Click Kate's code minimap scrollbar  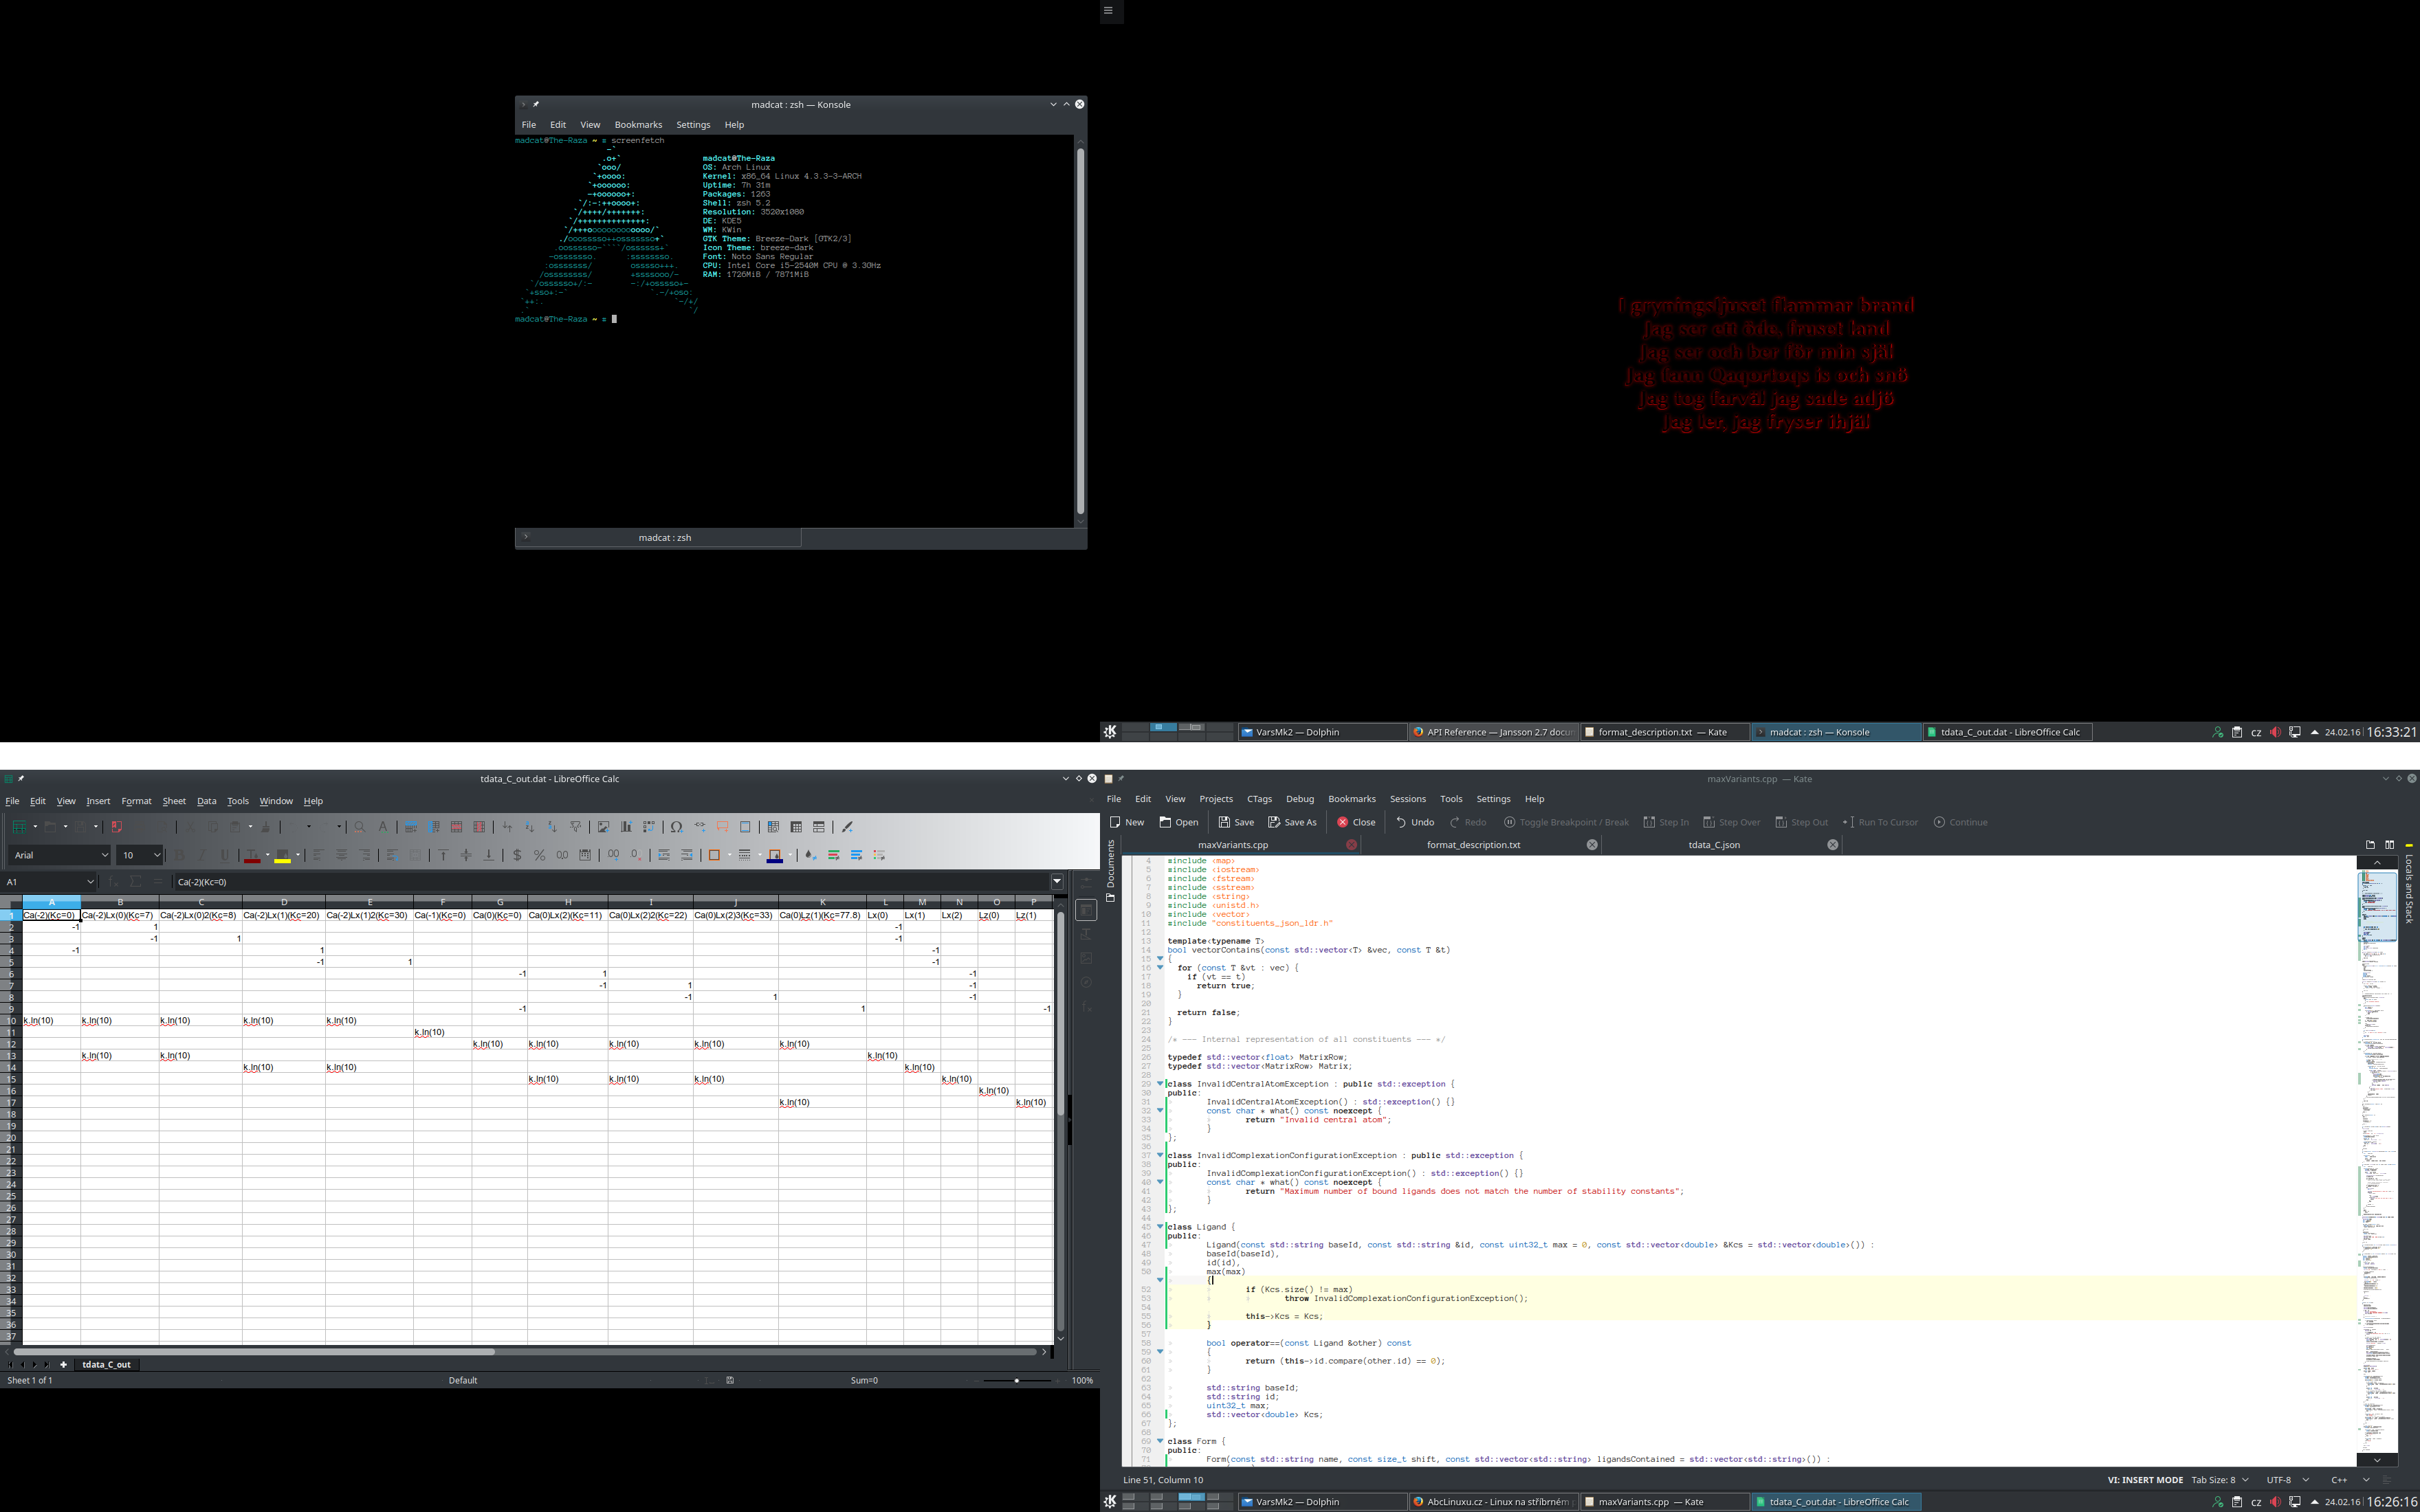(x=2377, y=1160)
